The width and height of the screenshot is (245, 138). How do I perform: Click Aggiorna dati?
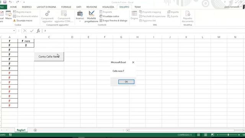[x=147, y=20]
